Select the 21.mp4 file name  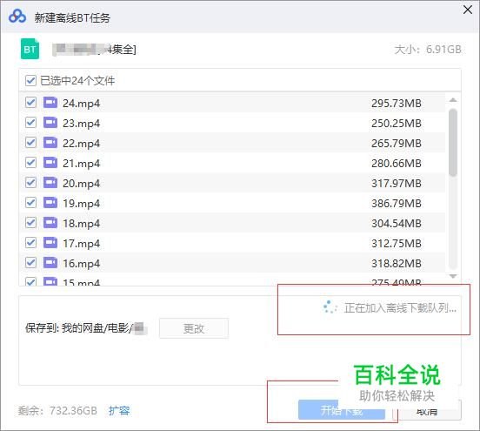tap(82, 164)
